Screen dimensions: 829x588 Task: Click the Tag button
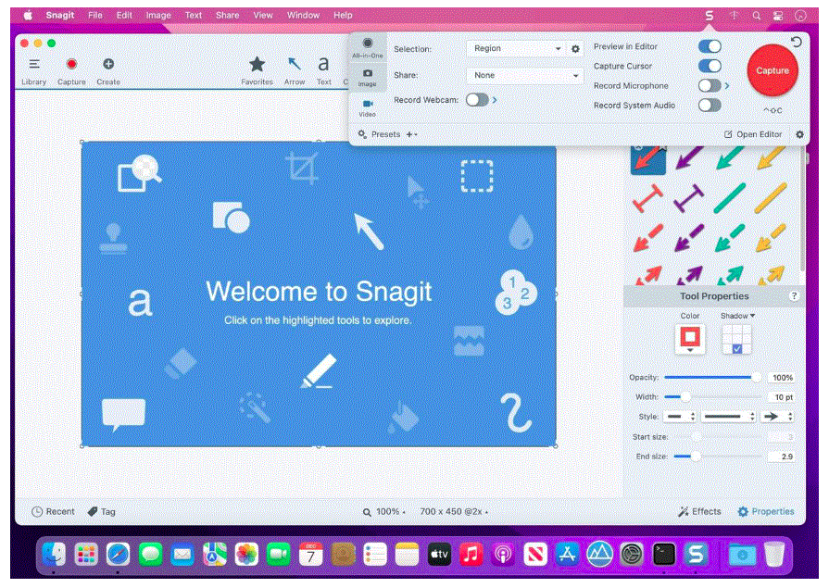point(101,512)
